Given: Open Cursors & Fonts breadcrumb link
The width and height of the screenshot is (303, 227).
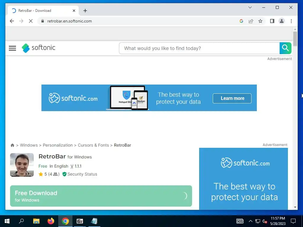Looking at the screenshot, I should tap(93, 145).
